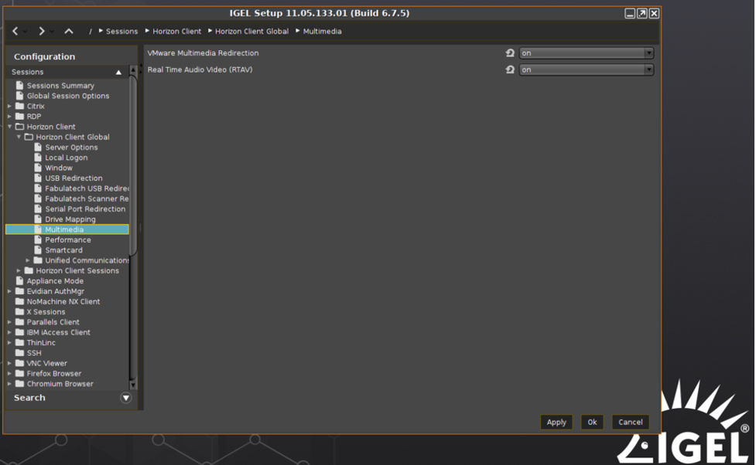The height and width of the screenshot is (465, 756).
Task: Reset Real Time Audio Video to default icon
Action: click(510, 70)
